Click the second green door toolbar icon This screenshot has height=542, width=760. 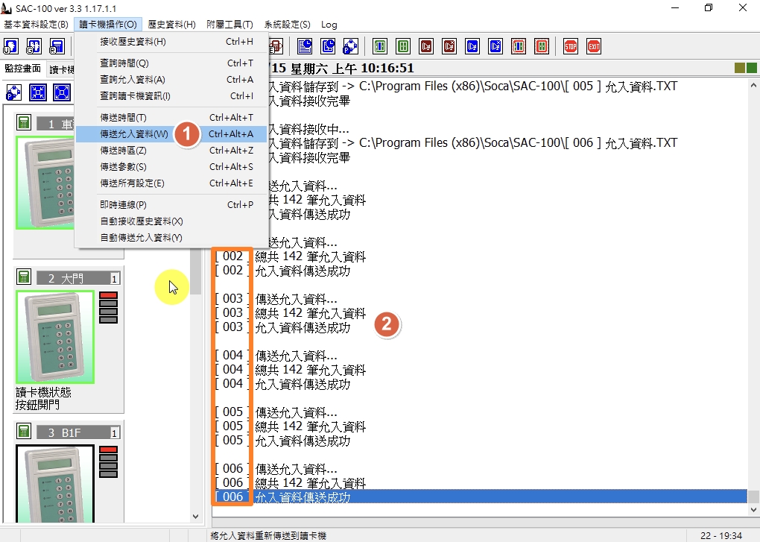403,46
